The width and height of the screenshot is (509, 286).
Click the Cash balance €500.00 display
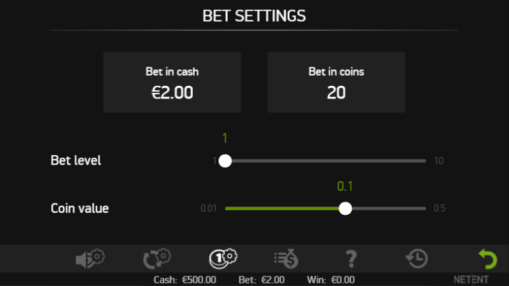pyautogui.click(x=185, y=280)
